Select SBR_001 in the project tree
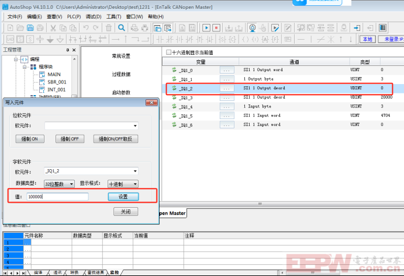 (57, 82)
